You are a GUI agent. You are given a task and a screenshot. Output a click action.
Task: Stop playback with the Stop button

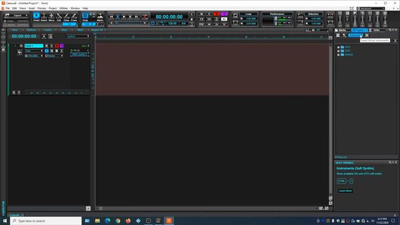click(x=117, y=17)
